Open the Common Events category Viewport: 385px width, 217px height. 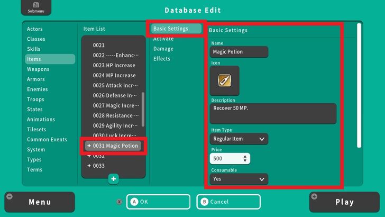(x=47, y=140)
